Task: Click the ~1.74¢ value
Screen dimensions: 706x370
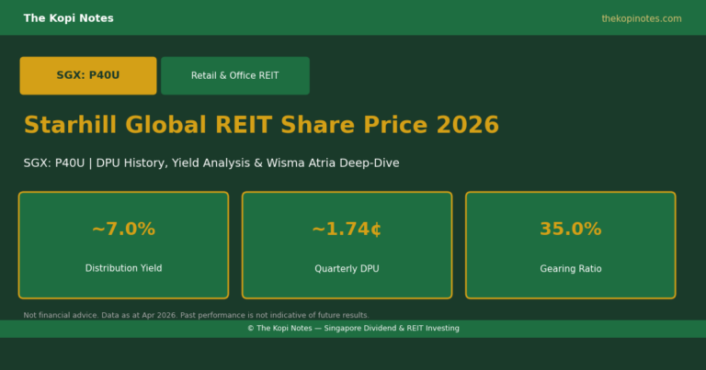Action: click(347, 229)
